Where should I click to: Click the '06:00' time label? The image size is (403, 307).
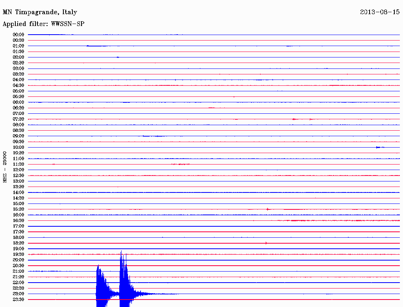(18, 102)
